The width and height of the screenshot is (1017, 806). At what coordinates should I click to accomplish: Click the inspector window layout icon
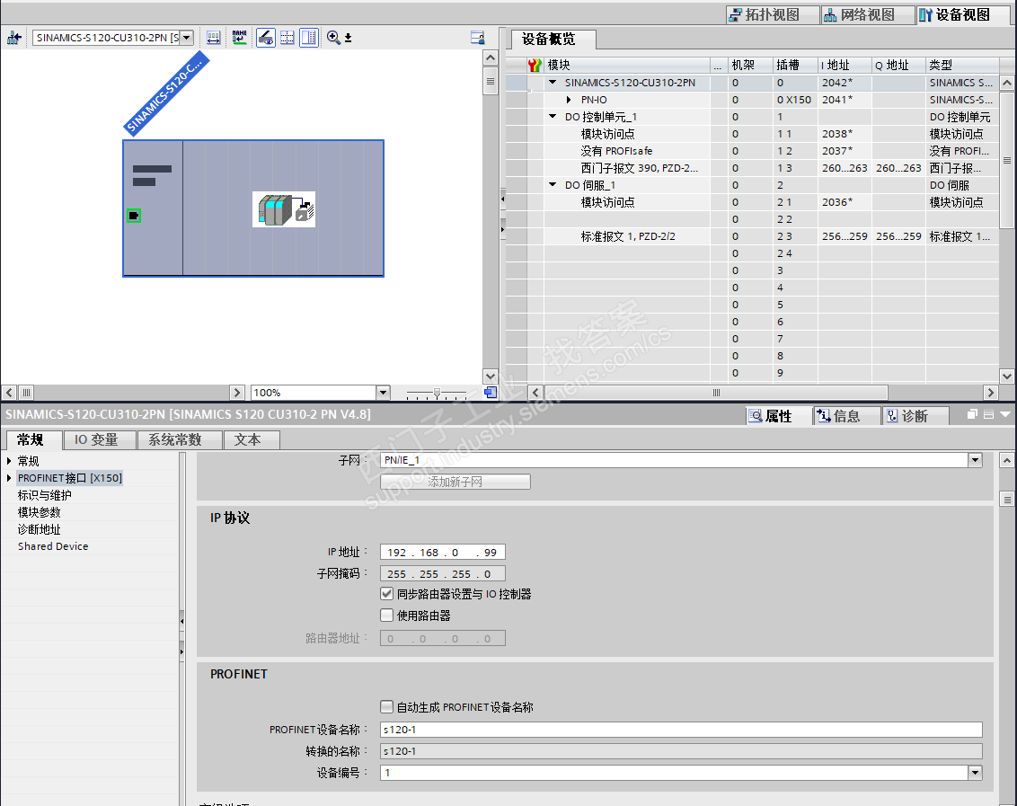(x=988, y=414)
